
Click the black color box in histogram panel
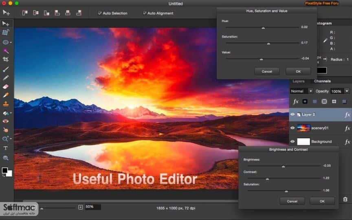pos(322,70)
